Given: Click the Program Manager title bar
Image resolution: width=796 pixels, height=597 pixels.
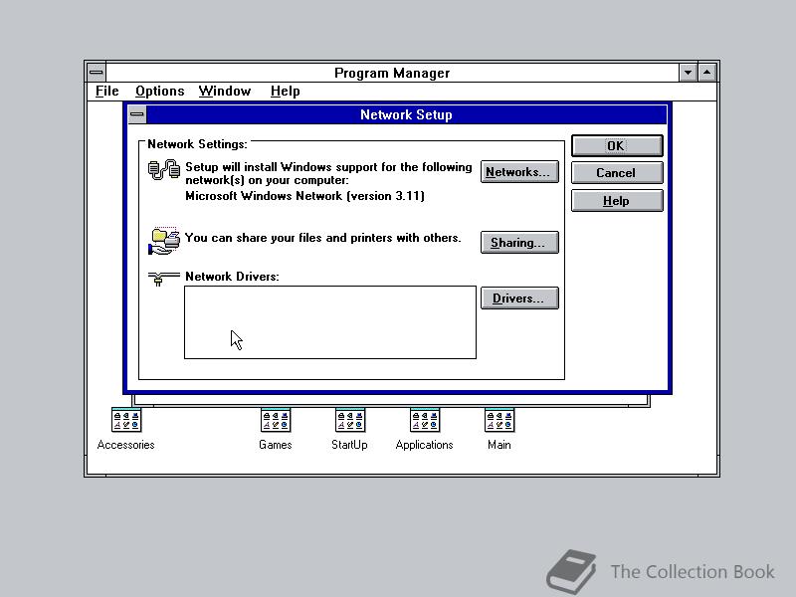Looking at the screenshot, I should pos(392,73).
